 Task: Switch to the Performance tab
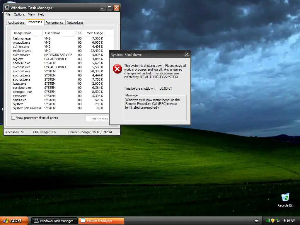coord(54,23)
